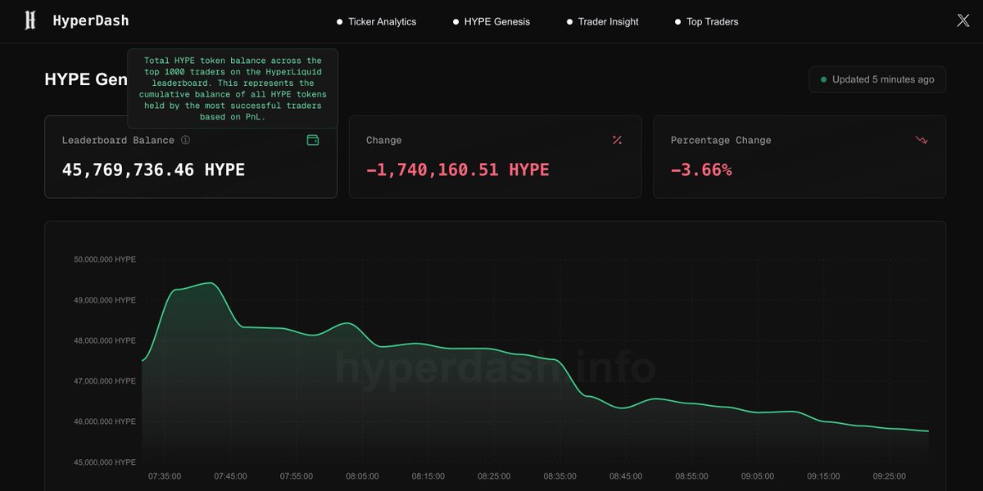Screen dimensions: 983x491
Task: Switch to HYPE Genesis in the navigation
Action: point(497,21)
